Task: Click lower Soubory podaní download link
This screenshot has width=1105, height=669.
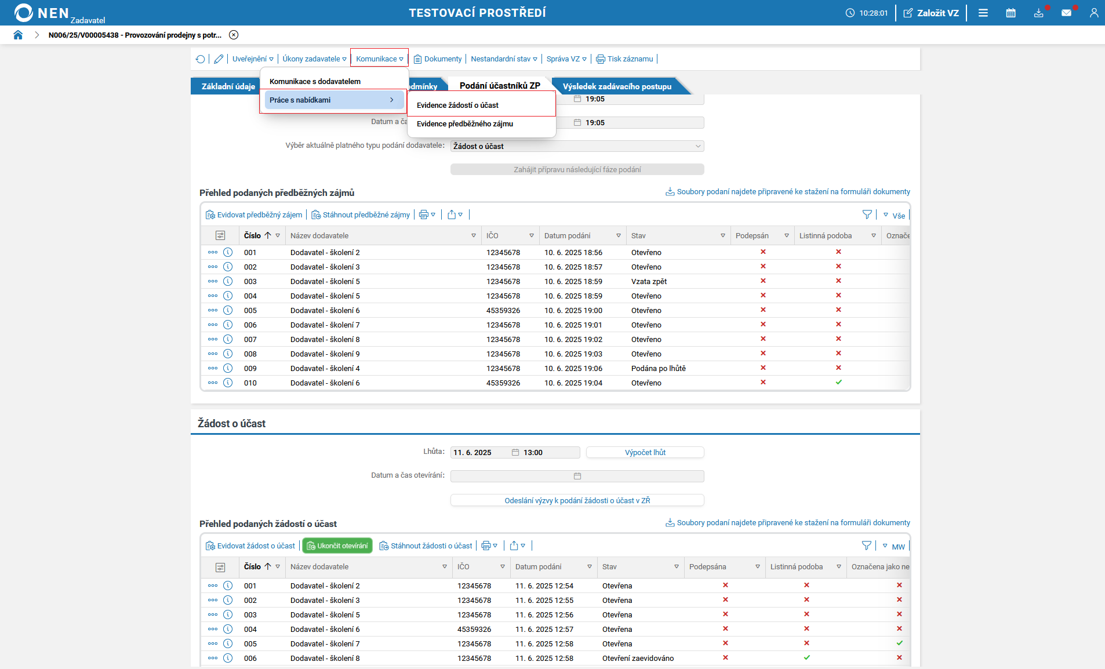Action: (788, 523)
